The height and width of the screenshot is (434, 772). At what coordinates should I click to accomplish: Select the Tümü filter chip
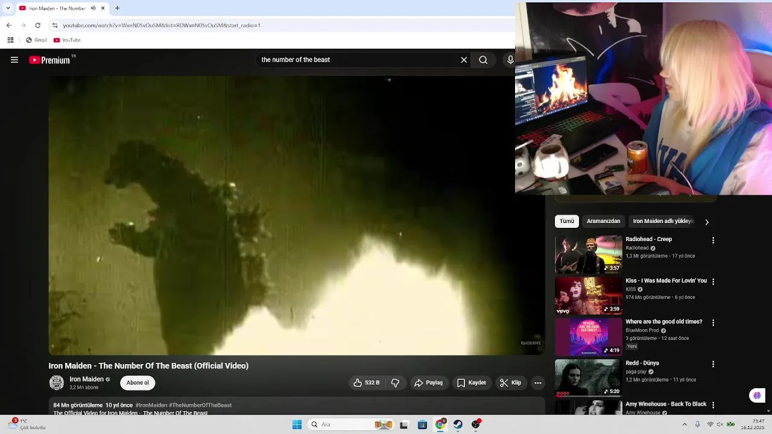click(x=567, y=221)
